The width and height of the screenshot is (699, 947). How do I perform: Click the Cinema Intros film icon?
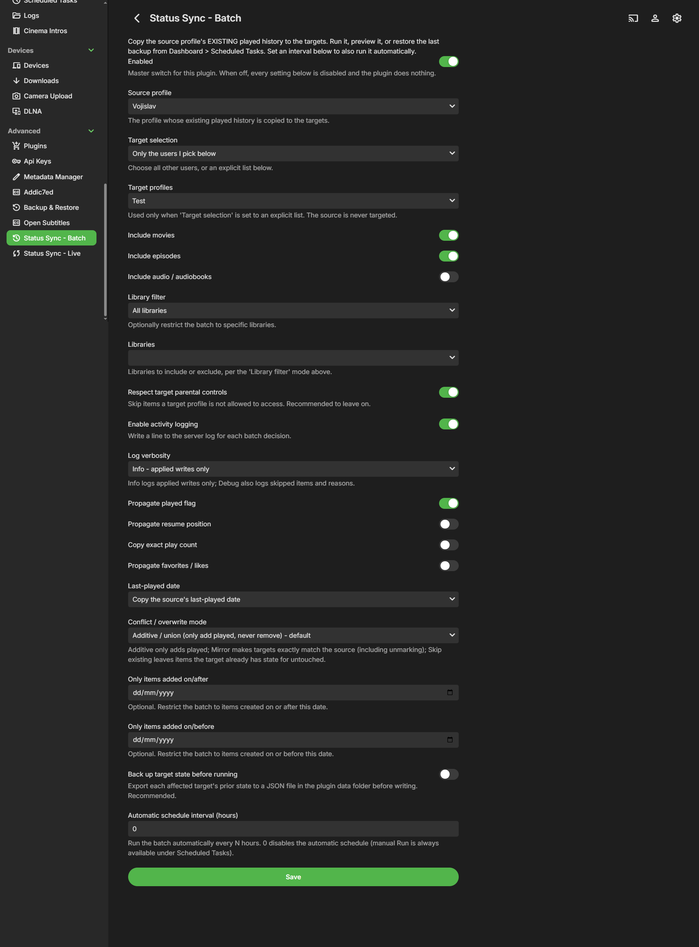click(x=16, y=31)
